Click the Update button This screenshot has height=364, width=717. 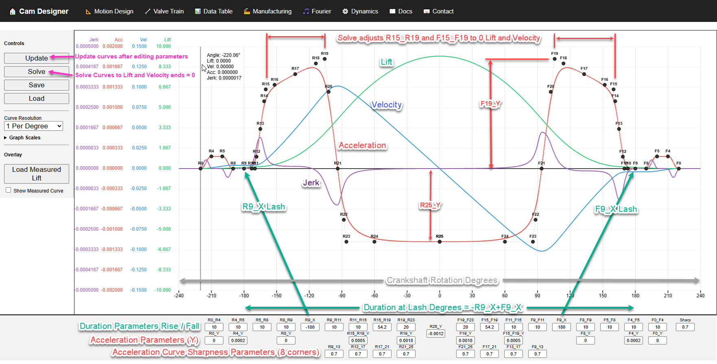pos(37,58)
